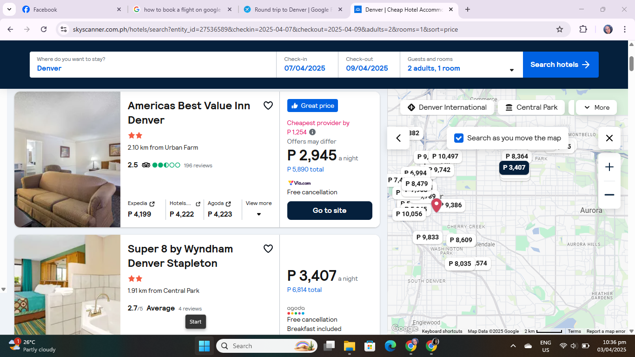
Task: Select Denver International map chip
Action: [x=447, y=107]
